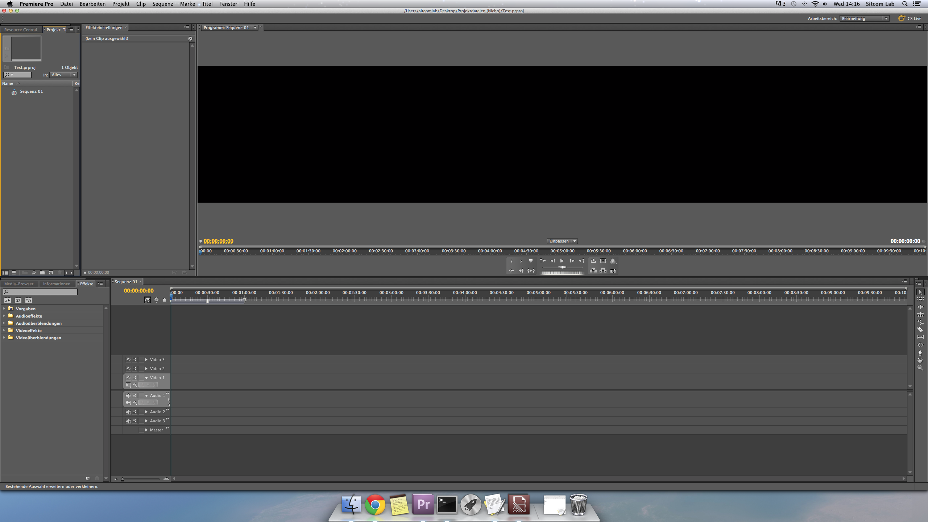
Task: Click the mute icon on Audio 2 track
Action: pos(128,412)
